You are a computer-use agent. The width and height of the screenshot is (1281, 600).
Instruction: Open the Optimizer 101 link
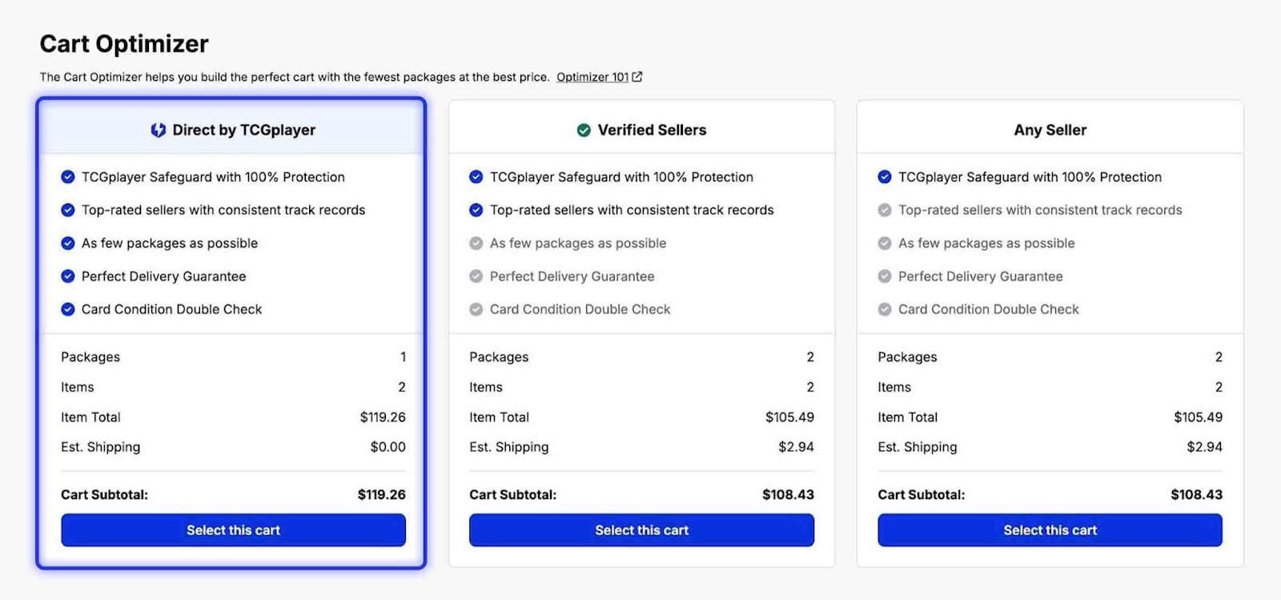pyautogui.click(x=592, y=77)
